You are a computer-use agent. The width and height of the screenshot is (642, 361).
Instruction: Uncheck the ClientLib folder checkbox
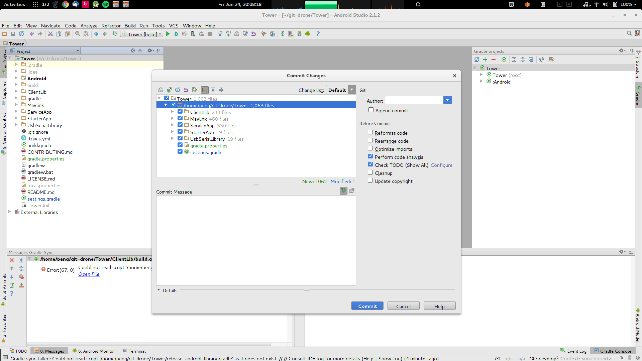180,112
